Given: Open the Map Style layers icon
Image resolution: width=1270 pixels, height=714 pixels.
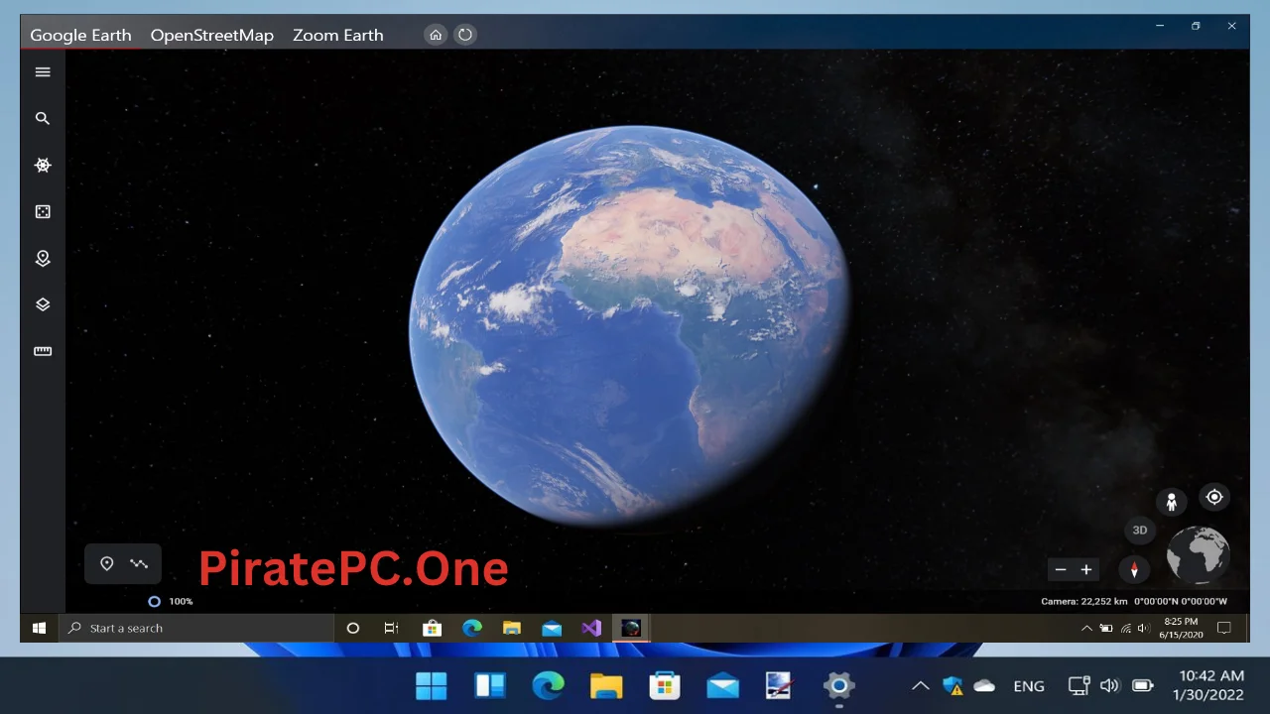Looking at the screenshot, I should 43,304.
